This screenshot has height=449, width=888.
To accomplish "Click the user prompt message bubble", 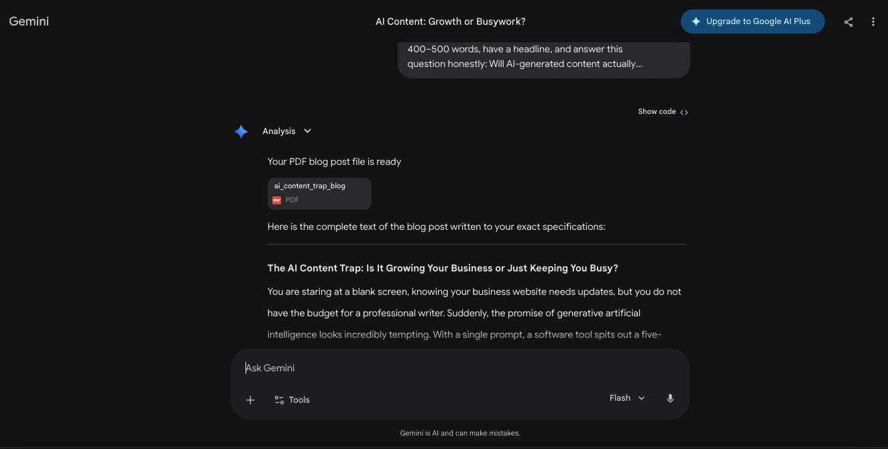I will tap(544, 60).
